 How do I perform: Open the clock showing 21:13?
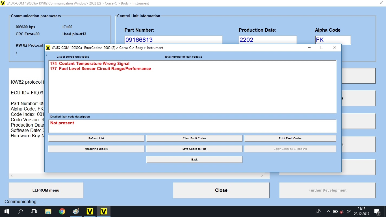coord(361,211)
